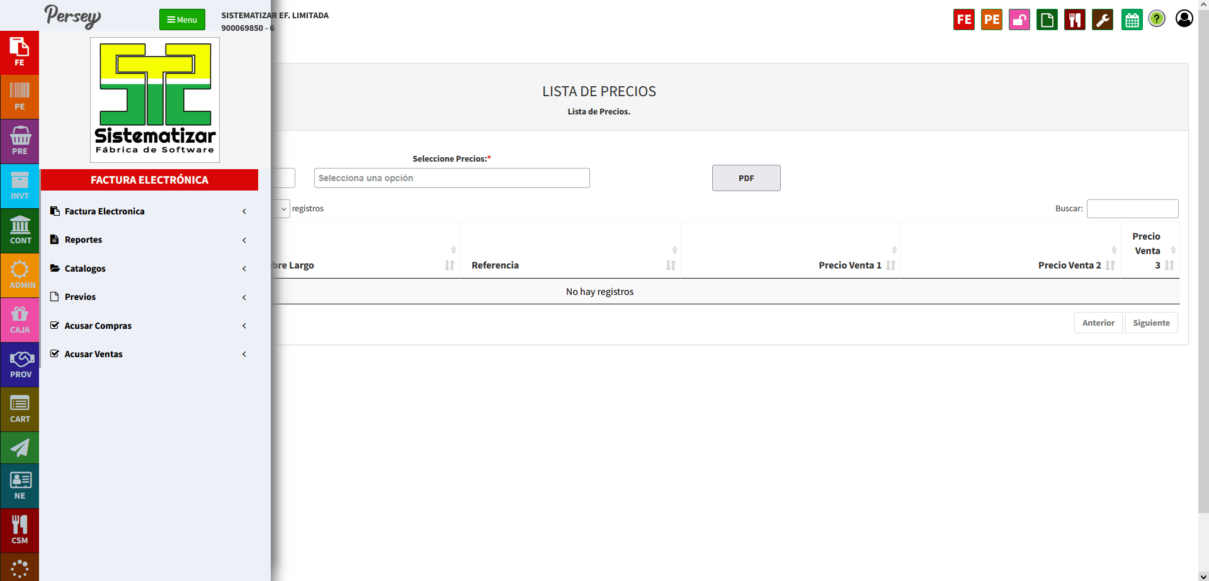1209x581 pixels.
Task: Click the green calendar icon in header
Action: click(1132, 20)
